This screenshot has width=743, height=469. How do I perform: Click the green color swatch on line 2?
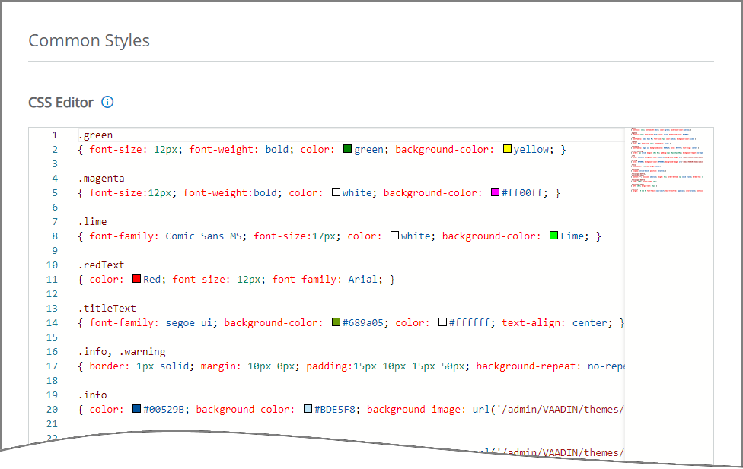347,149
